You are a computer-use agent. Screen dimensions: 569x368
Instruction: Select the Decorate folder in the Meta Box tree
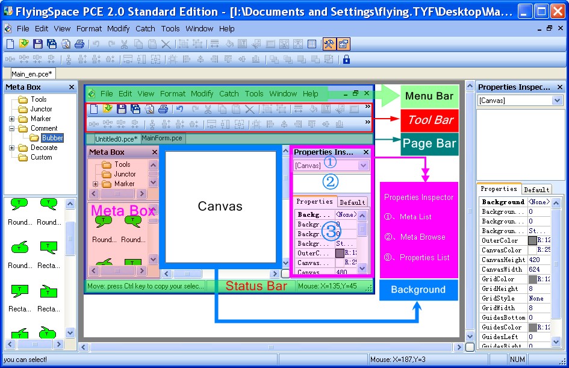pyautogui.click(x=44, y=148)
